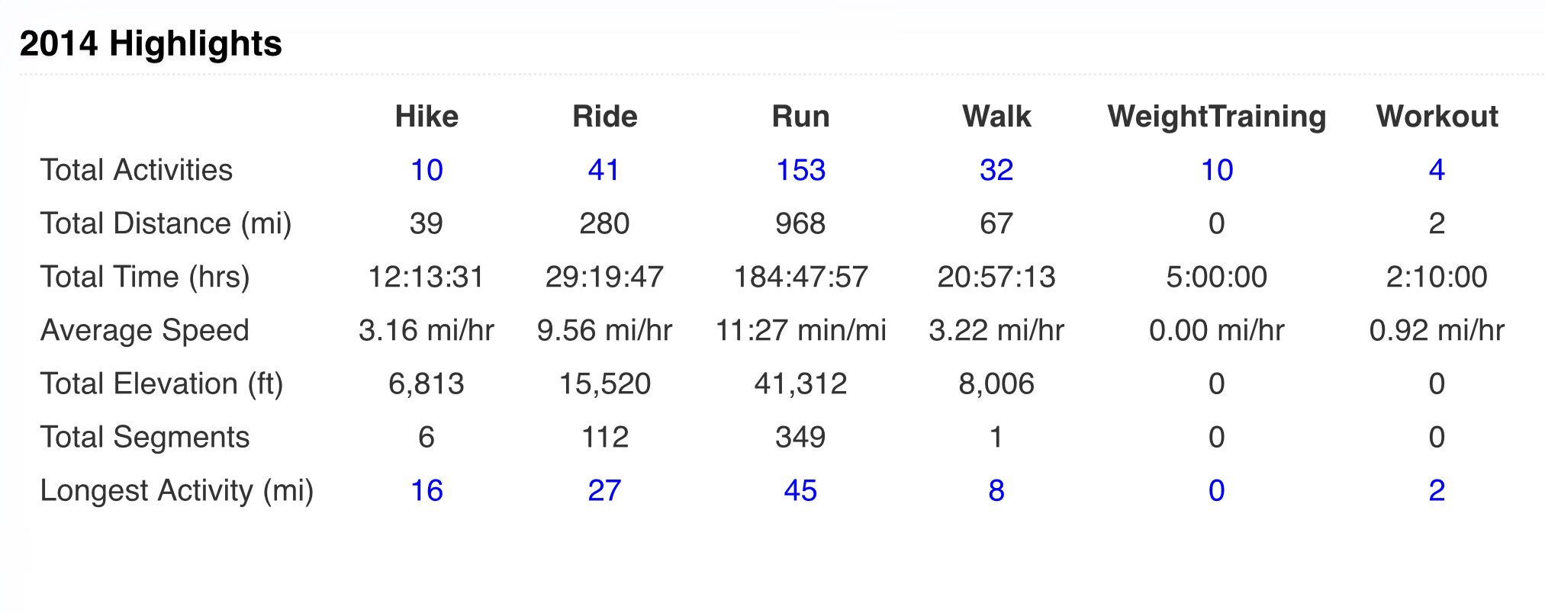The width and height of the screenshot is (1545, 613).
Task: Open Run total activities link 153
Action: (800, 170)
